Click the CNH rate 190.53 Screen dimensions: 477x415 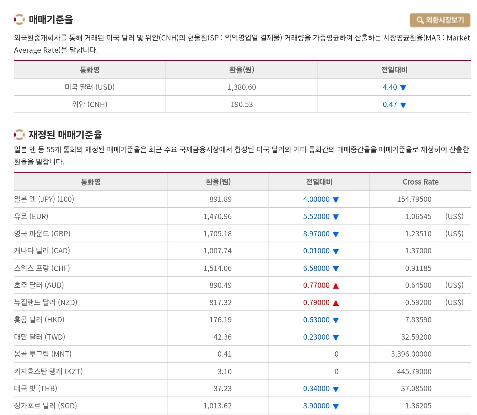pyautogui.click(x=242, y=105)
